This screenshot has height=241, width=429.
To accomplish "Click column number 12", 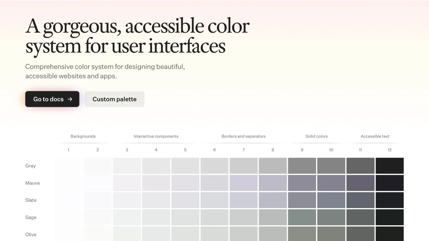I will pyautogui.click(x=390, y=150).
